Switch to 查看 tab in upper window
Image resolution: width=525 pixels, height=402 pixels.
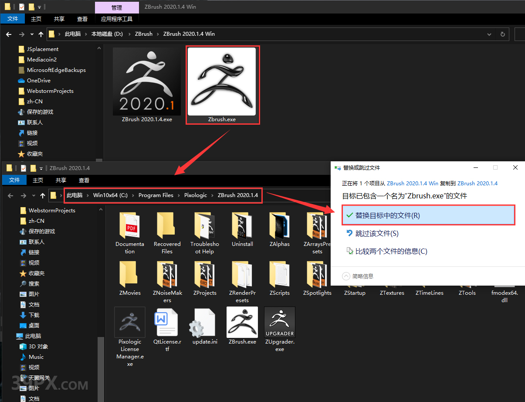pyautogui.click(x=82, y=19)
